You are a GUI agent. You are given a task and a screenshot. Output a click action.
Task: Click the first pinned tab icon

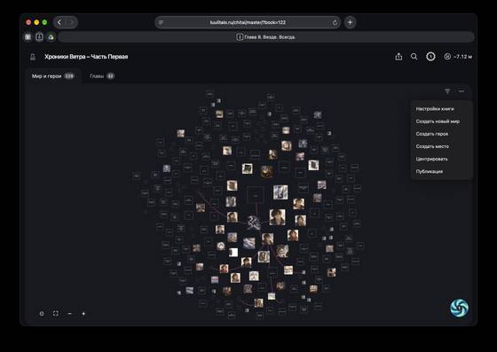(28, 37)
